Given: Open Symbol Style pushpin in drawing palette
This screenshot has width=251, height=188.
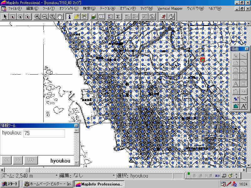Looking at the screenshot, I should point(236,99).
